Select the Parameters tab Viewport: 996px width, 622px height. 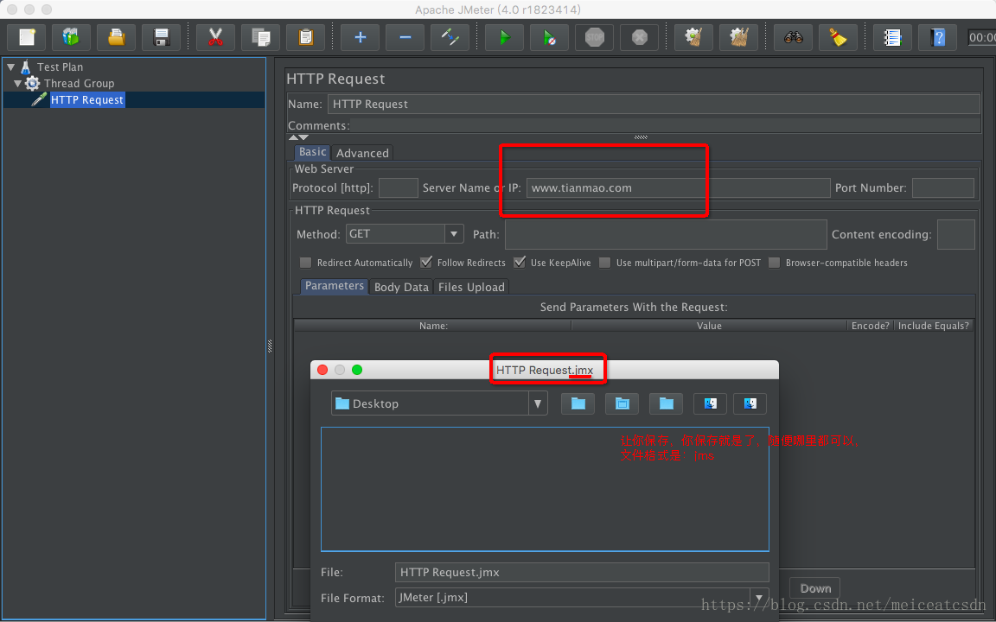334,286
